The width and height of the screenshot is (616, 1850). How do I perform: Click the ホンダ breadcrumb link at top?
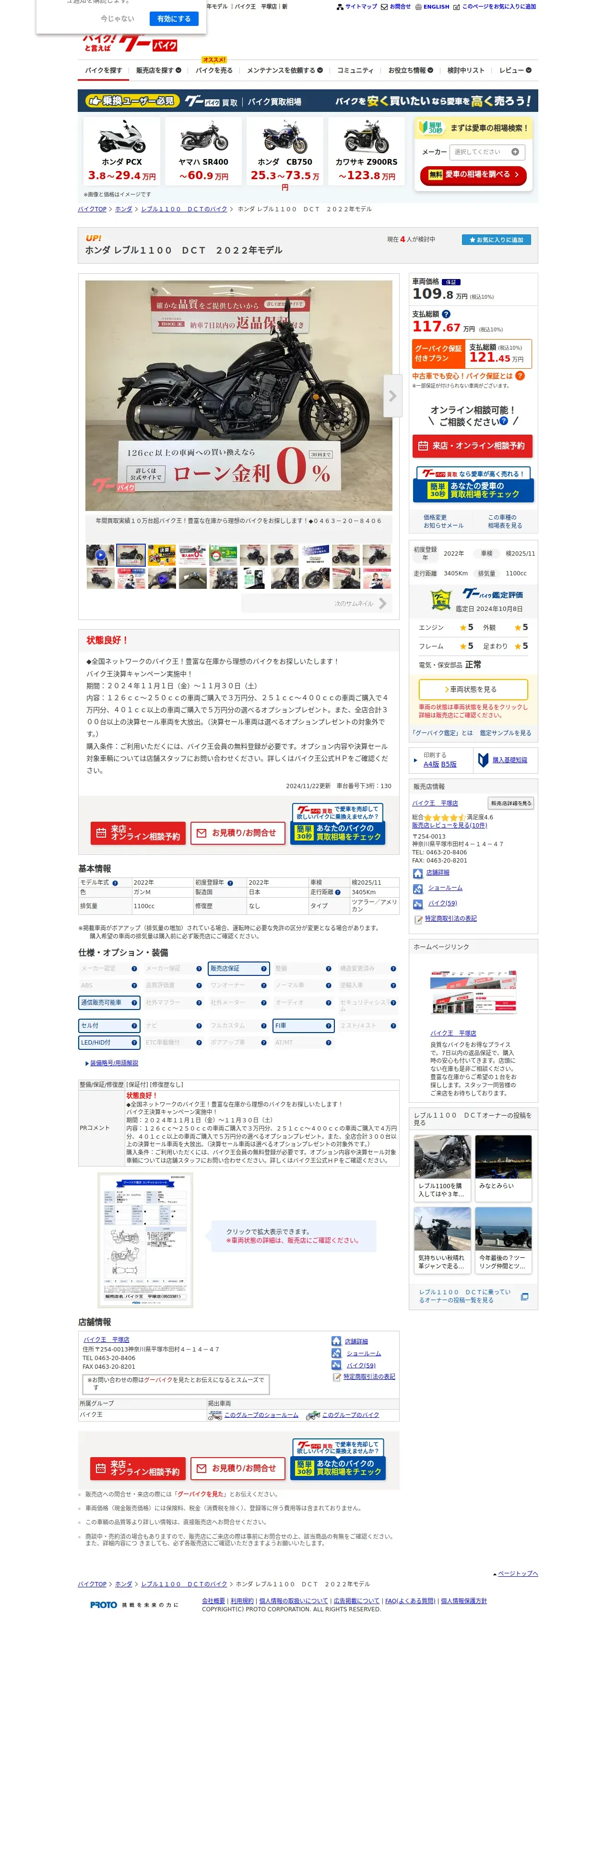pos(123,209)
